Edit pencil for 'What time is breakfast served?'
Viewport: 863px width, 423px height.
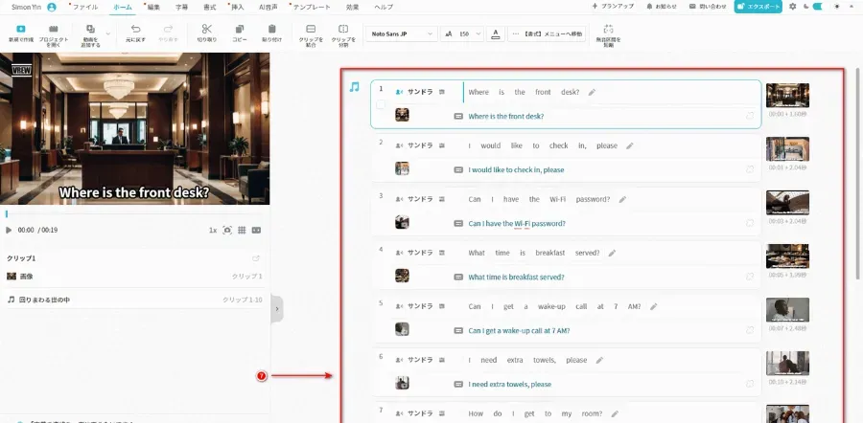coord(612,254)
